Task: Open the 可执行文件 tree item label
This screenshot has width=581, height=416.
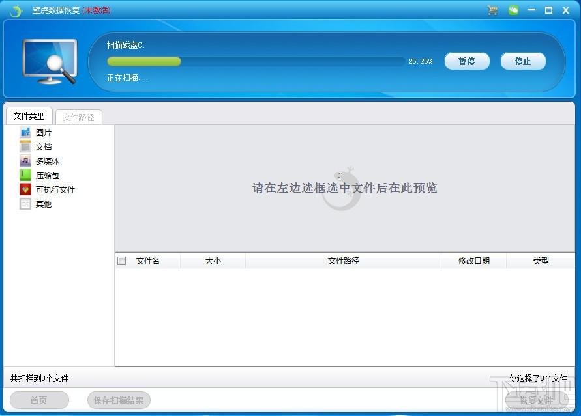Action: pyautogui.click(x=55, y=189)
